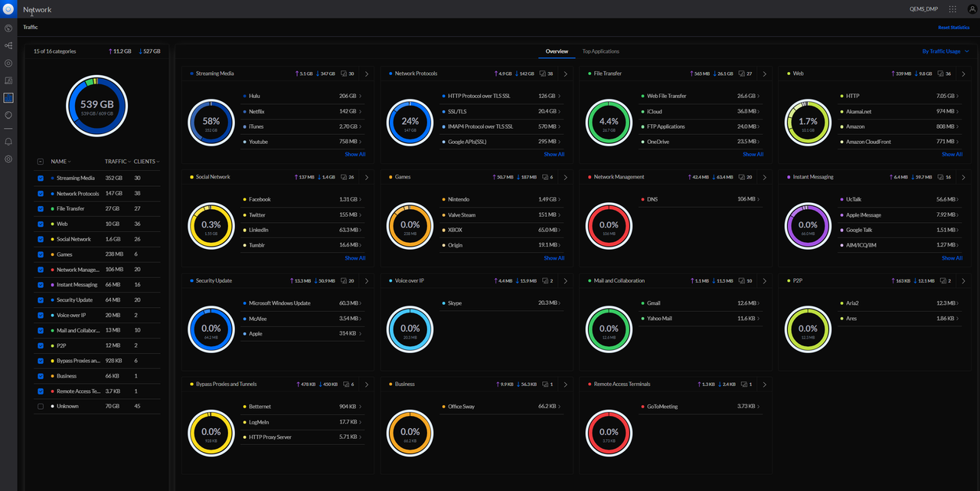Select the Mail and Collaboration list row

pyautogui.click(x=97, y=330)
